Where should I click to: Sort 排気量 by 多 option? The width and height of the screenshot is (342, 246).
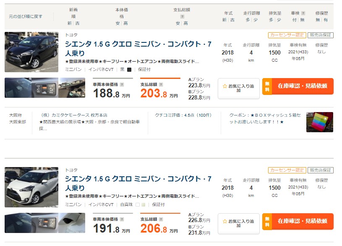pyautogui.click(x=271, y=20)
